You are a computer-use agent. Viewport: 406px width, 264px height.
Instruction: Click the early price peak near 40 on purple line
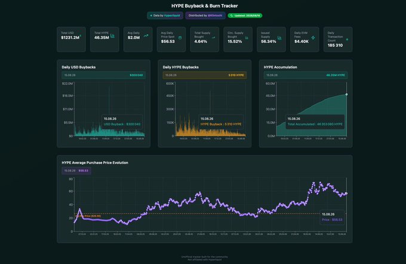click(79, 209)
